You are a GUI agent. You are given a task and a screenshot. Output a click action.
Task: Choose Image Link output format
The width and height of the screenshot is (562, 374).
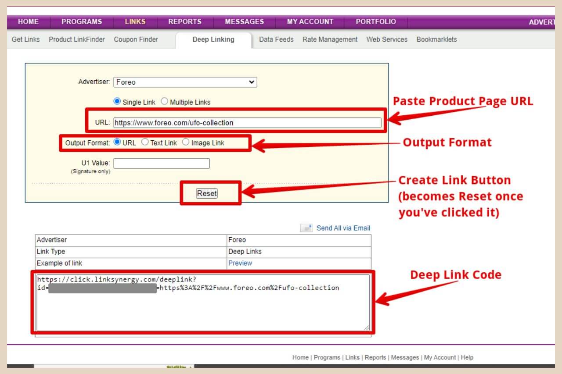tap(186, 142)
